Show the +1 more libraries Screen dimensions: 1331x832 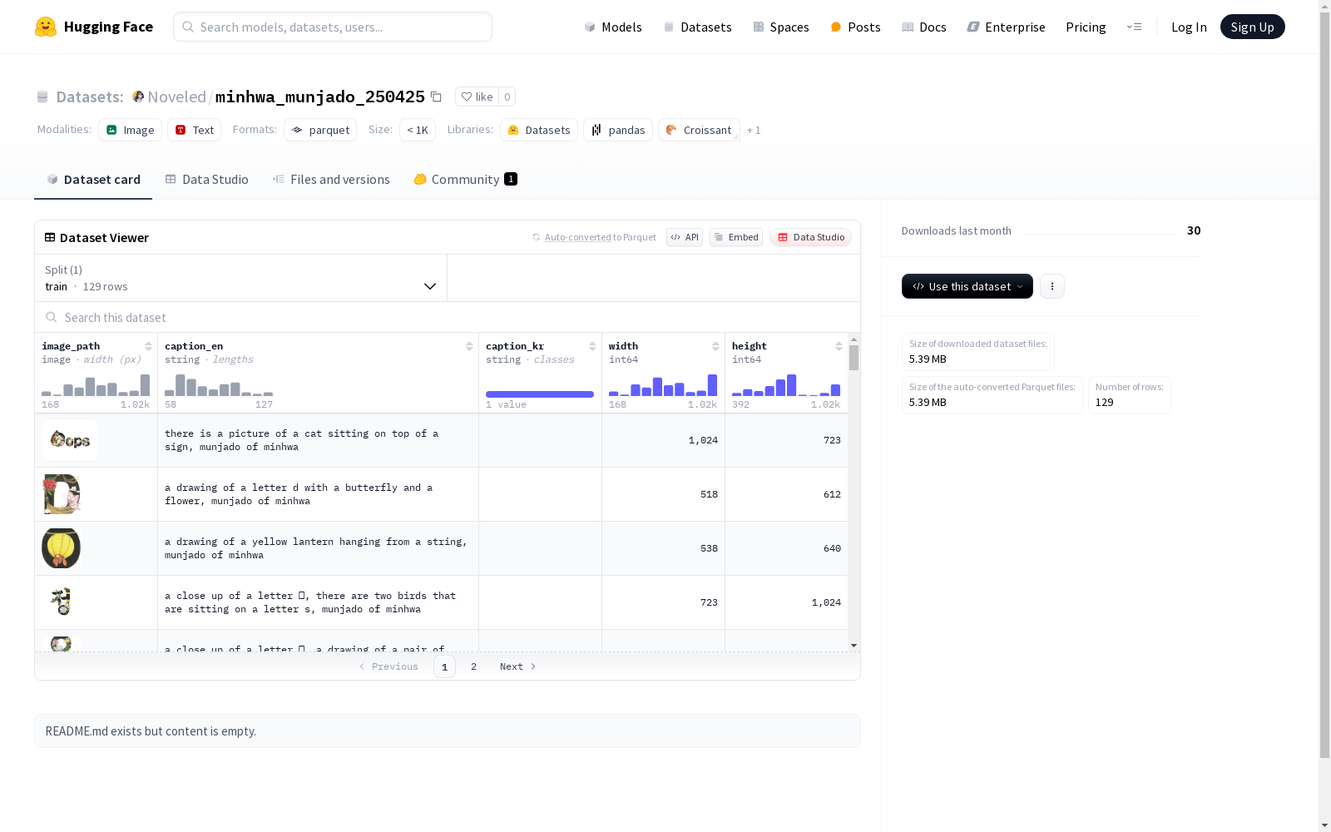click(x=754, y=130)
